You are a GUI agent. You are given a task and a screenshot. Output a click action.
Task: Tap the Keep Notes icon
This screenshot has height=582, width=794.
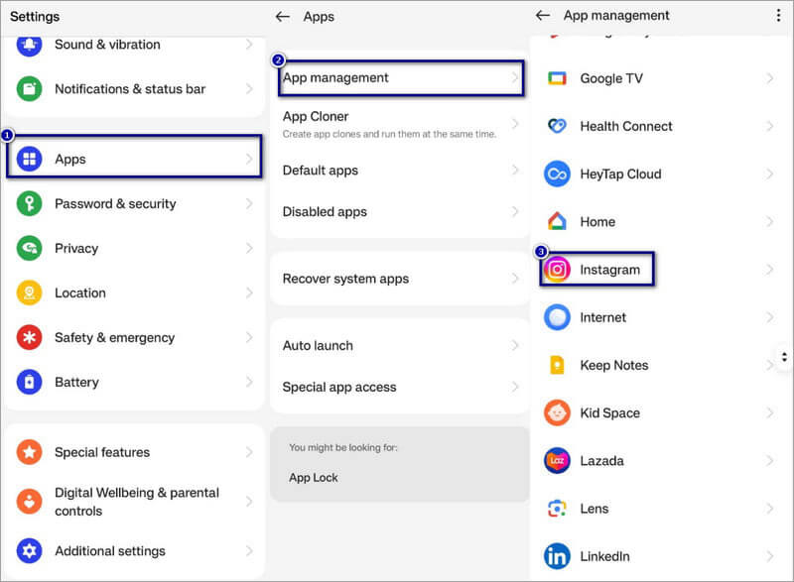(x=558, y=365)
